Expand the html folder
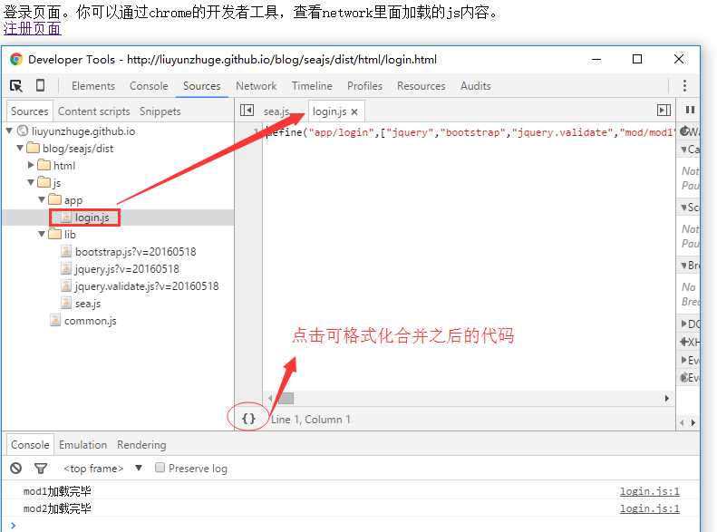The height and width of the screenshot is (532, 717). click(31, 165)
